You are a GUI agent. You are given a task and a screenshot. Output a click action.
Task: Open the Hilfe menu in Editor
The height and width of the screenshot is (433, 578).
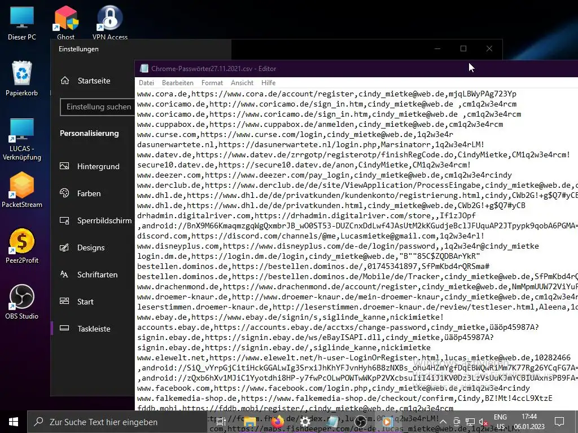point(268,83)
